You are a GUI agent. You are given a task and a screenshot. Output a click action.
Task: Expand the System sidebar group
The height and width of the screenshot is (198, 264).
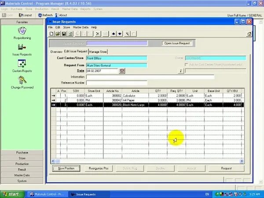(x=22, y=181)
